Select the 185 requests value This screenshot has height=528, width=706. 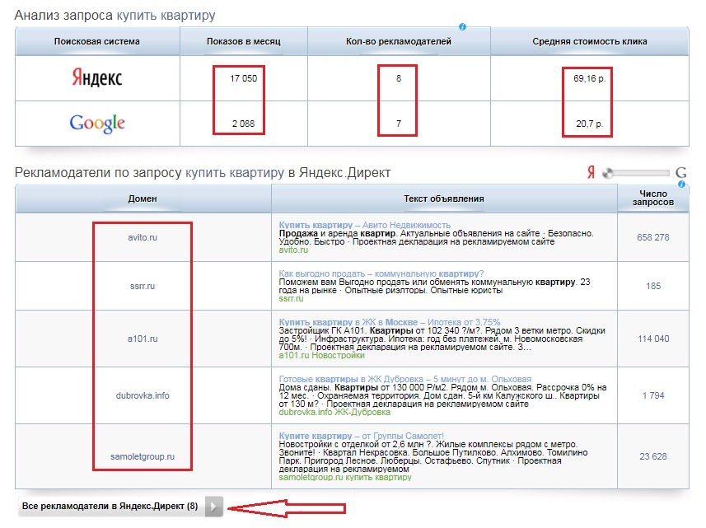click(653, 286)
